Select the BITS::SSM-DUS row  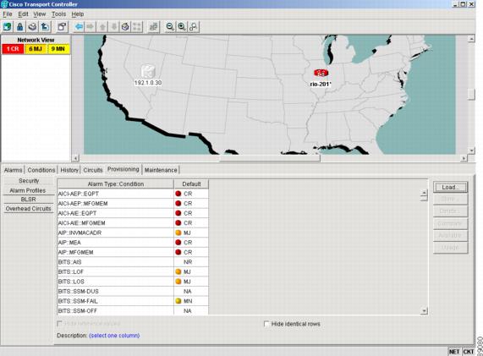133,292
